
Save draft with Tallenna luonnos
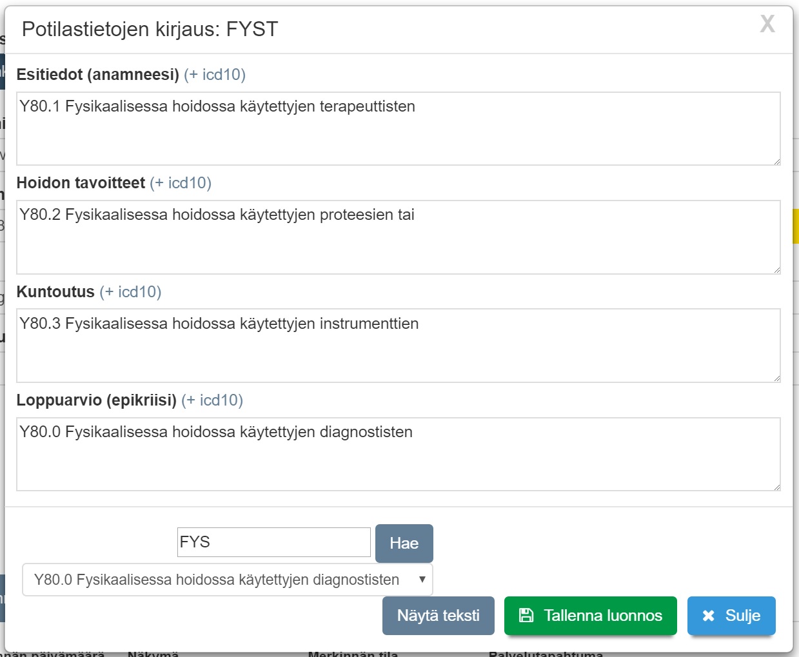(590, 616)
